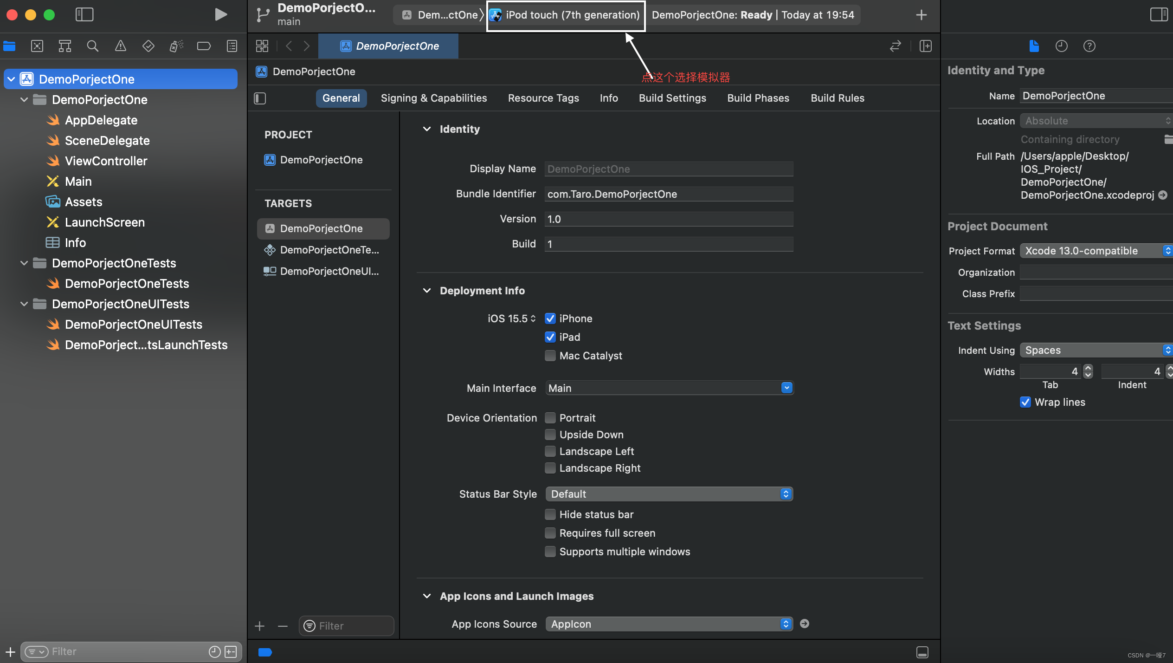1173x663 pixels.
Task: Select the ViewController file in navigator
Action: pos(106,161)
